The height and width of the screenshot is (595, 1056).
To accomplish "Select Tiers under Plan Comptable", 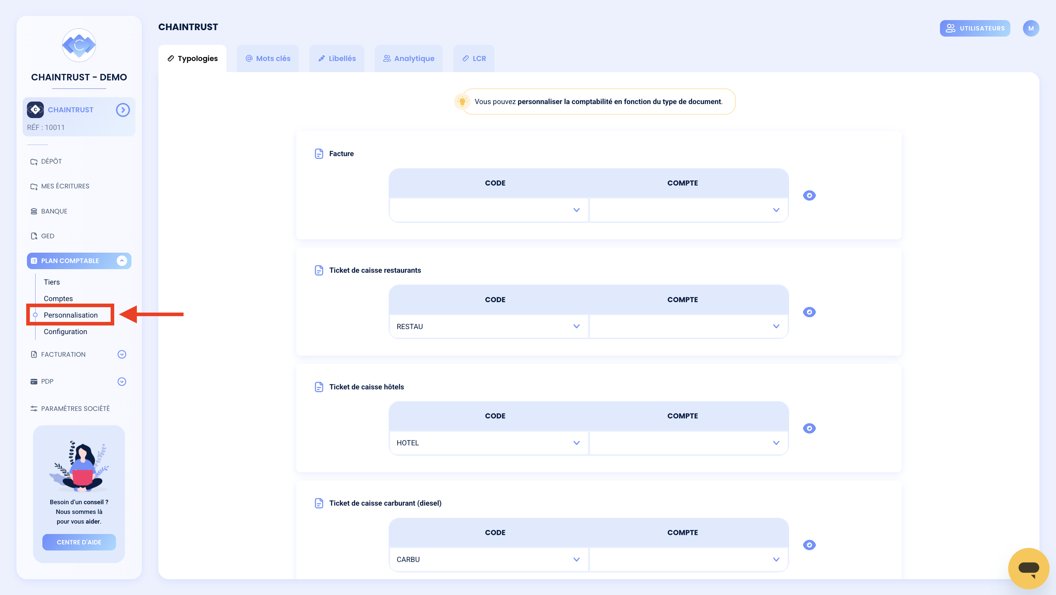I will pos(52,282).
